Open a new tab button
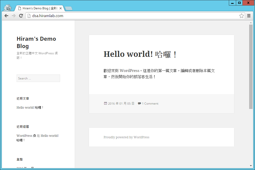The width and height of the screenshot is (255, 170). coord(69,8)
